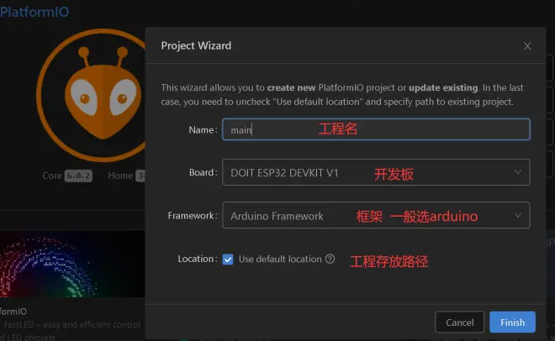Click the Finish button
This screenshot has width=555, height=341.
pos(512,322)
